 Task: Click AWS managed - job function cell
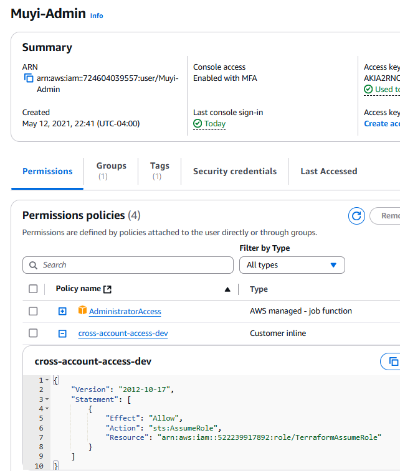coord(301,311)
